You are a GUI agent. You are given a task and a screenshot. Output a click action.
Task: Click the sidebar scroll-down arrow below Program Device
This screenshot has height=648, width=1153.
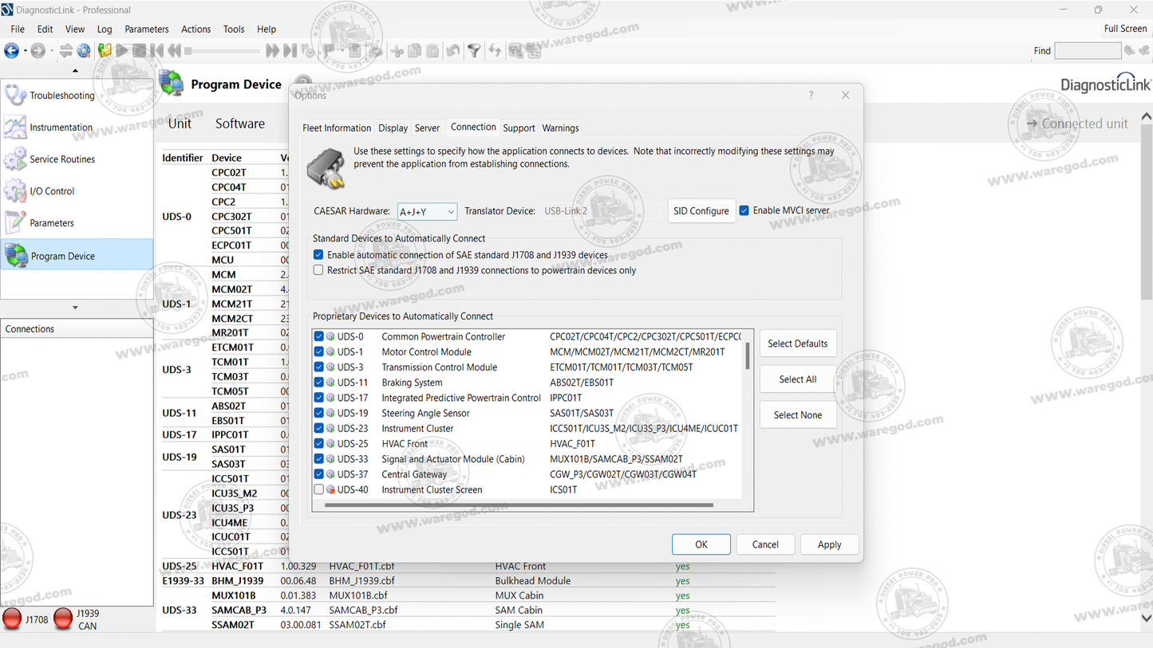point(76,308)
